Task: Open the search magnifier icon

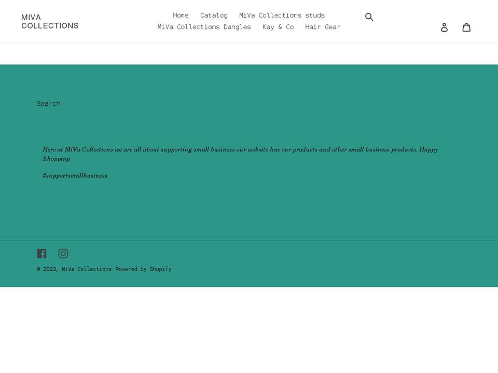Action: [369, 17]
